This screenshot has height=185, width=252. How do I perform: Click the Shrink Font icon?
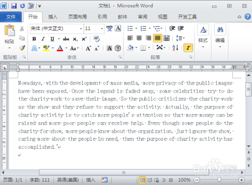(x=97, y=48)
